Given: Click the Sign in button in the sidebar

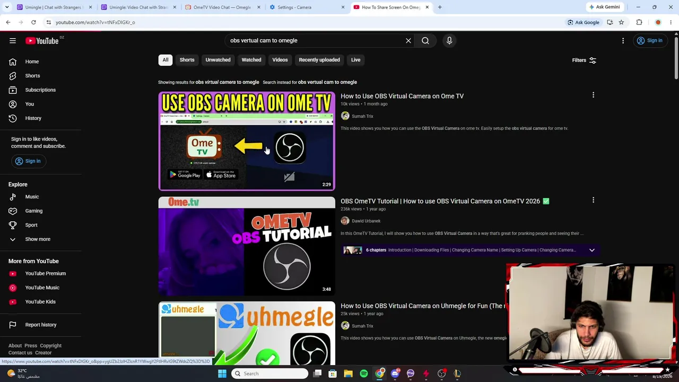Looking at the screenshot, I should [x=28, y=161].
